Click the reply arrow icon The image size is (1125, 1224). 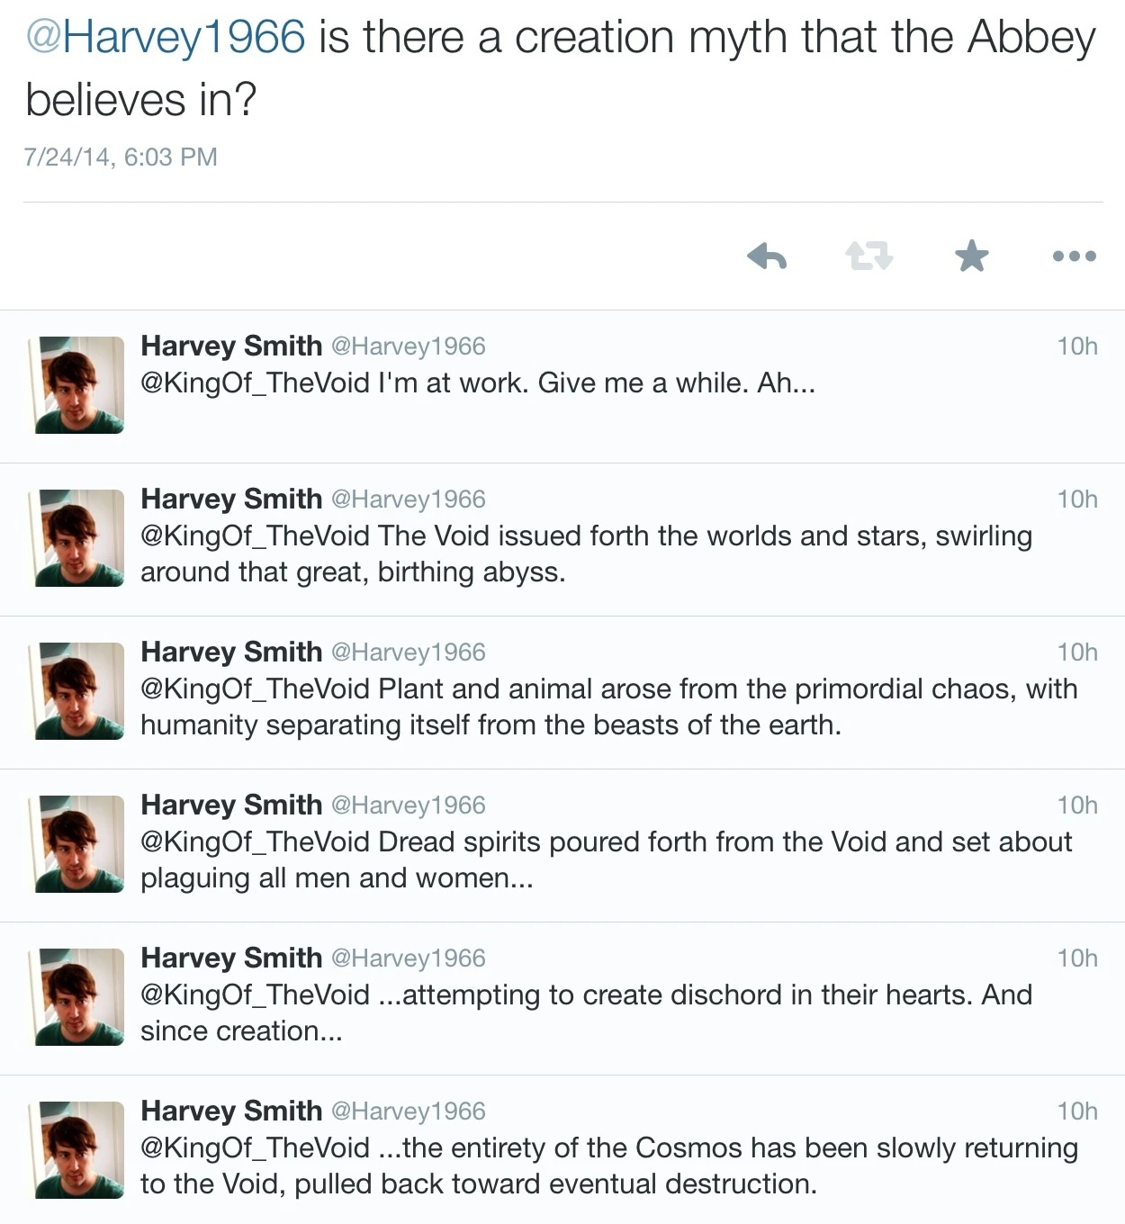(767, 257)
